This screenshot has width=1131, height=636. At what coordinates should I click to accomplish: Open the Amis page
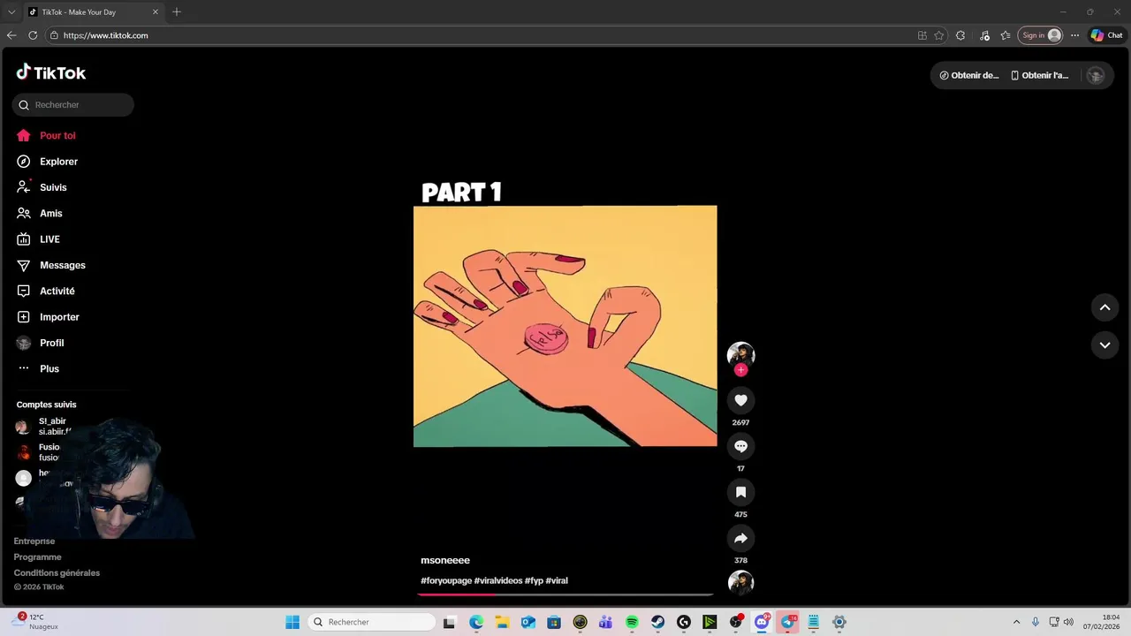[40, 213]
